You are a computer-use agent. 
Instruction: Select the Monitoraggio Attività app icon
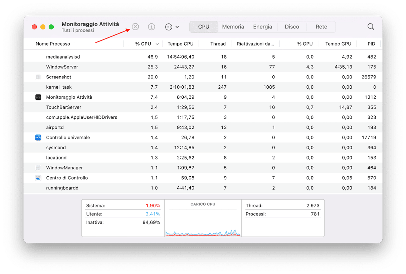click(38, 97)
